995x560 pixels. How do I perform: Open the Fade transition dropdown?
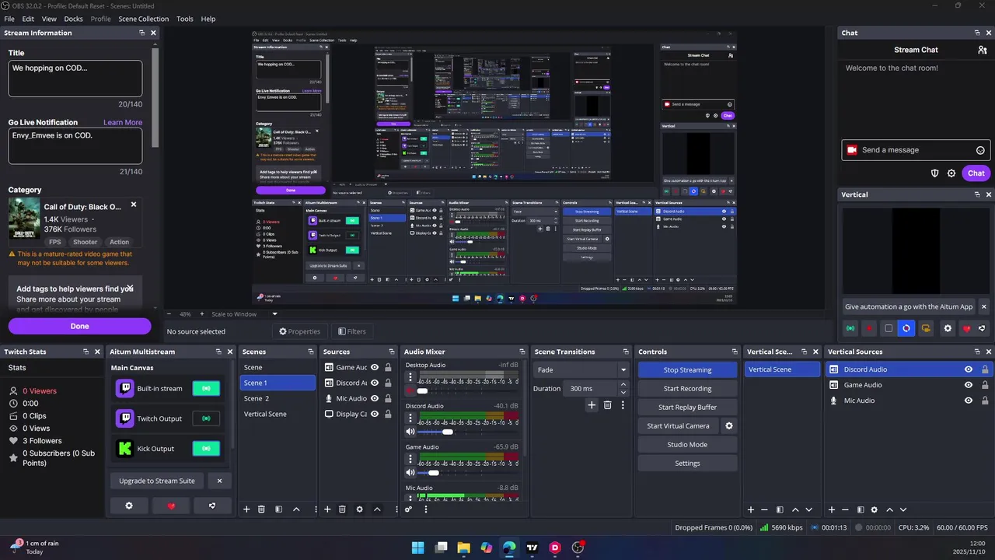(581, 370)
